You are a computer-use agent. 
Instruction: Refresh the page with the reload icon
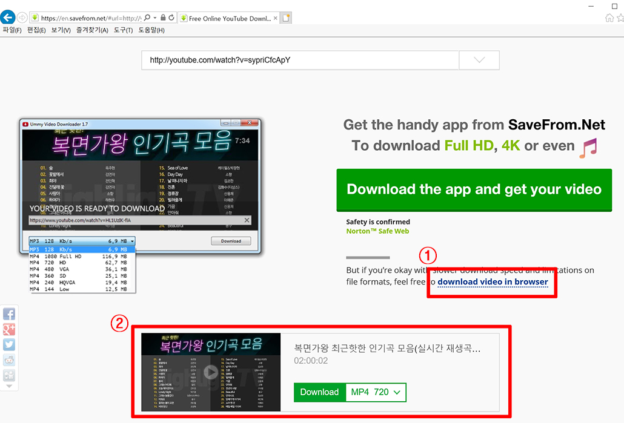click(x=171, y=18)
